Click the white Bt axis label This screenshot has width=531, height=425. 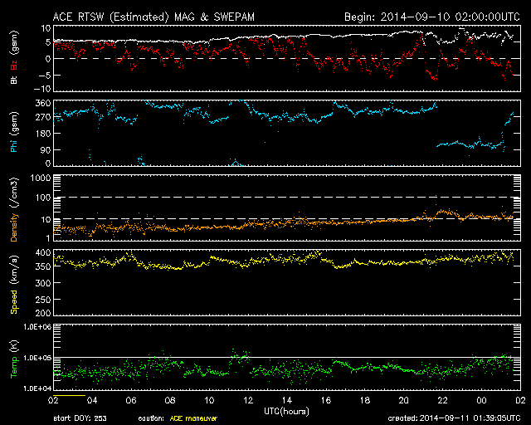[14, 81]
